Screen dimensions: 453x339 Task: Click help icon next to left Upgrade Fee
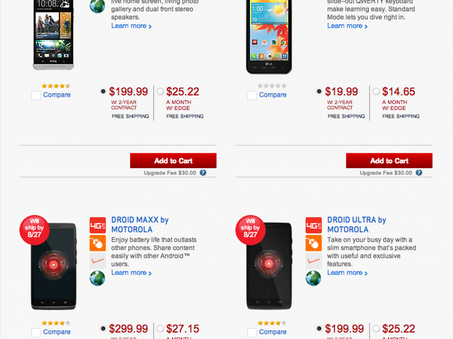[x=203, y=173]
